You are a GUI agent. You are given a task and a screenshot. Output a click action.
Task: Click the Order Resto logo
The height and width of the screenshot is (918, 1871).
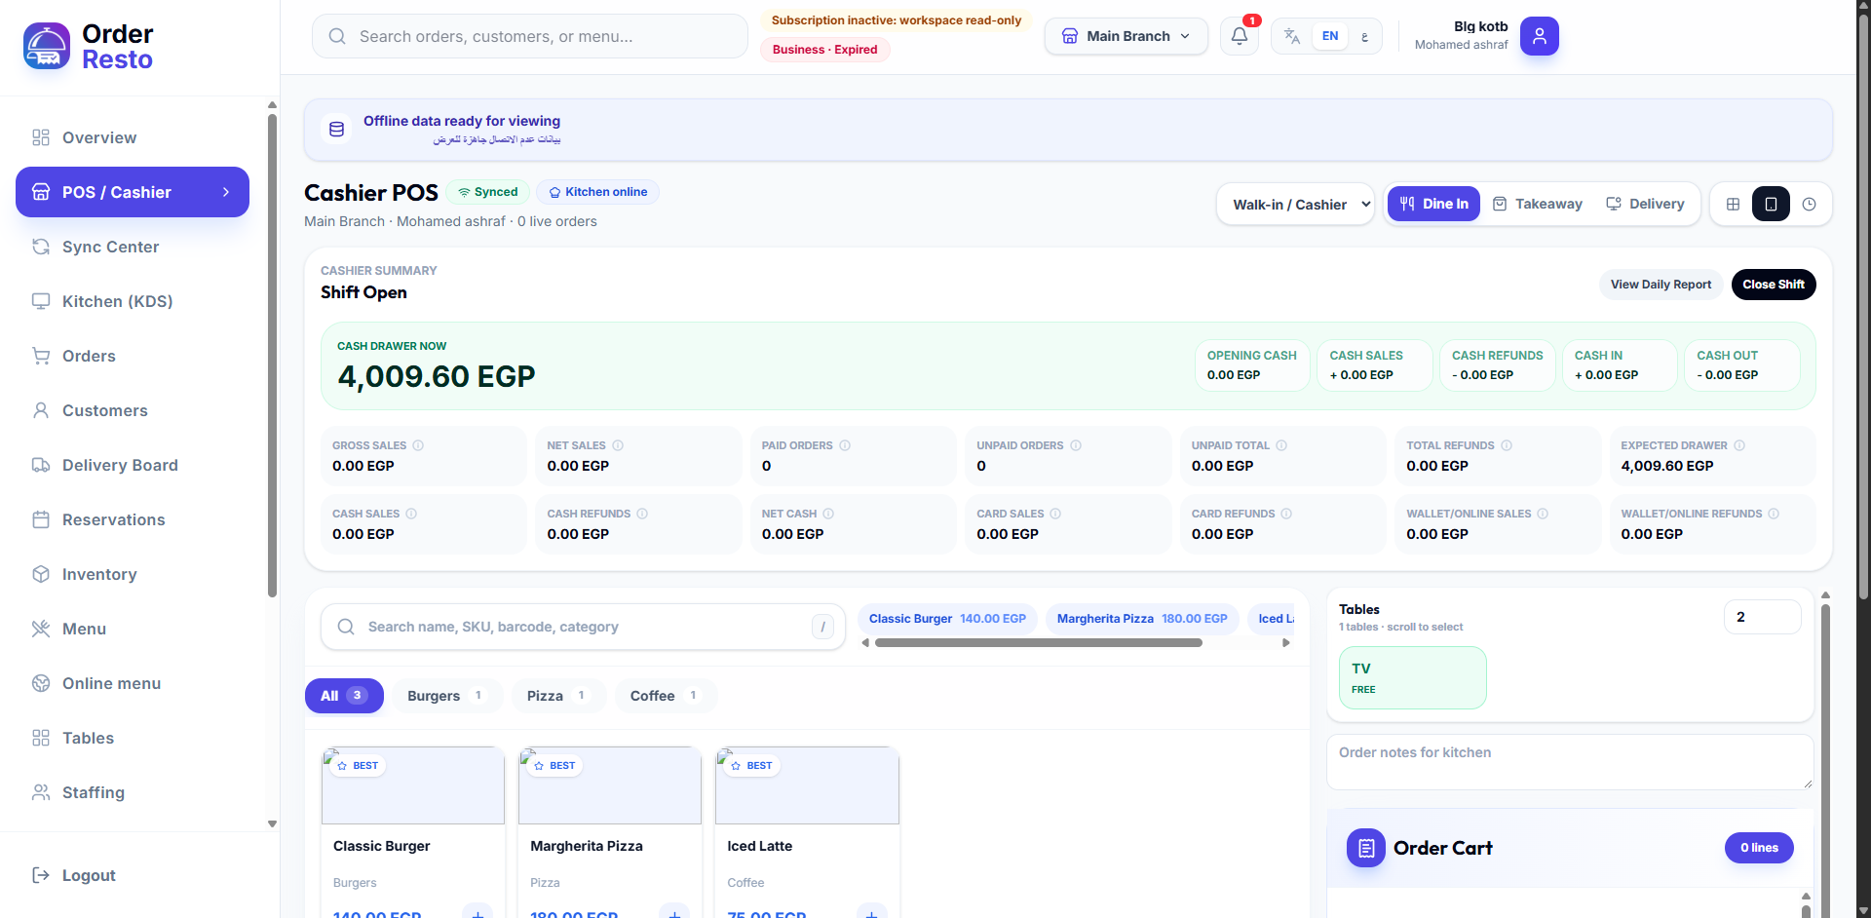[89, 47]
